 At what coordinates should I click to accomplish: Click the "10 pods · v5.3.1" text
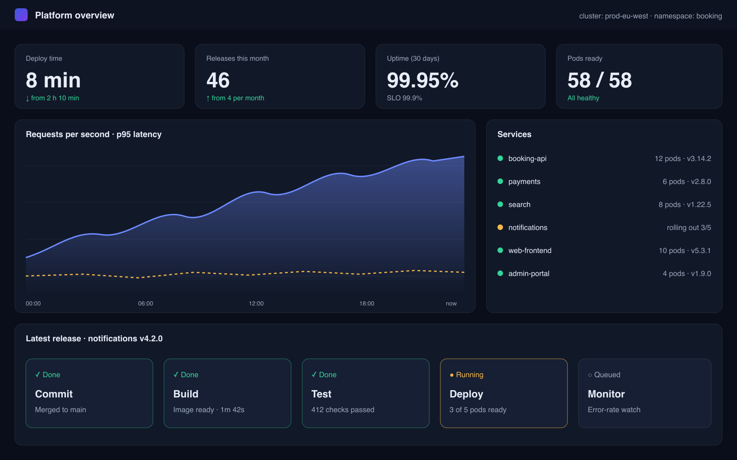point(685,251)
